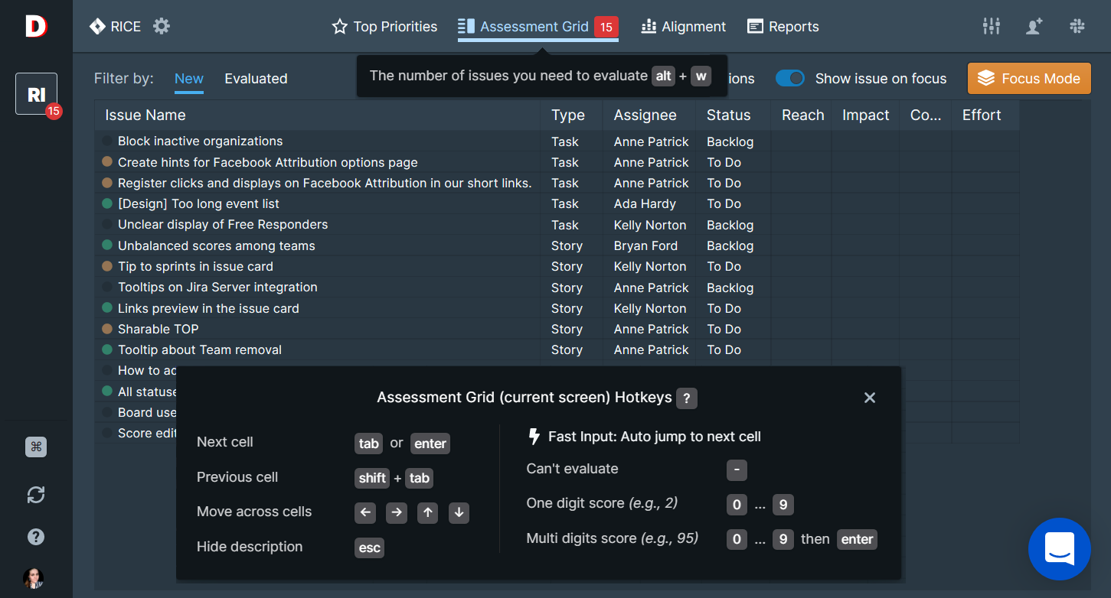Open keyboard shortcuts command icon
This screenshot has width=1111, height=598.
pos(36,447)
